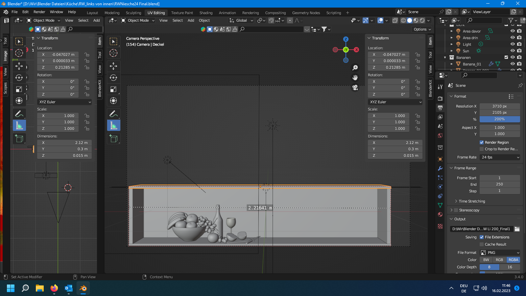
Task: Open the Render menu
Action: coord(39,12)
